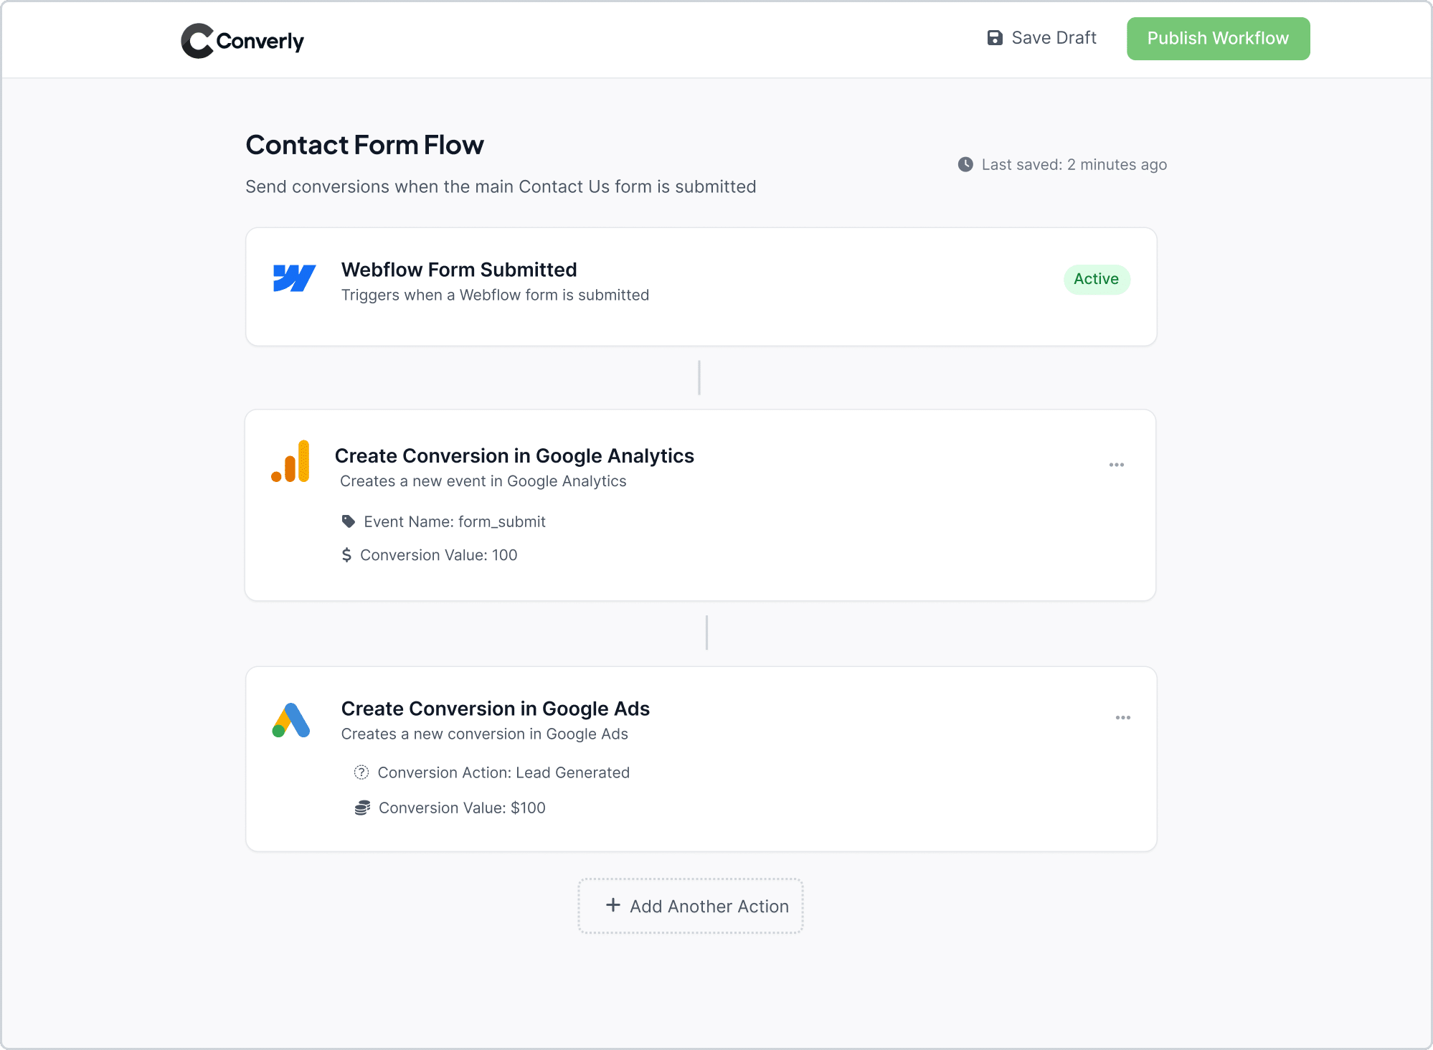Click the clock icon beside Last saved
1433x1050 pixels.
point(965,164)
